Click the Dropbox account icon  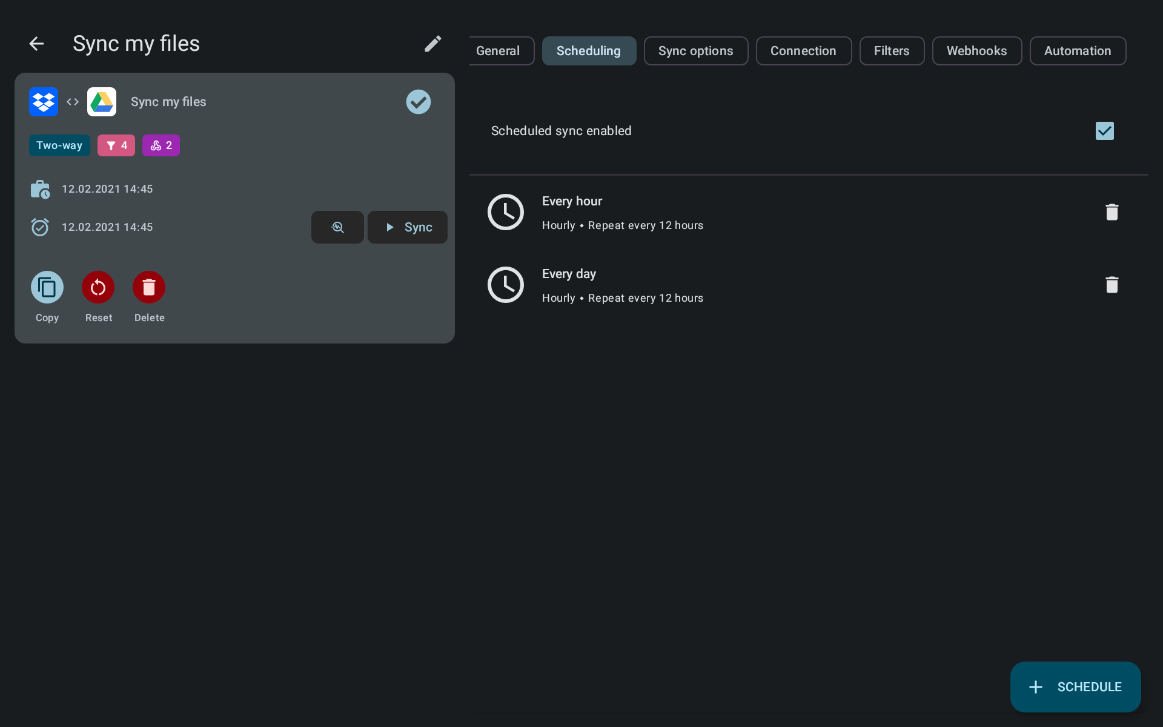point(44,102)
